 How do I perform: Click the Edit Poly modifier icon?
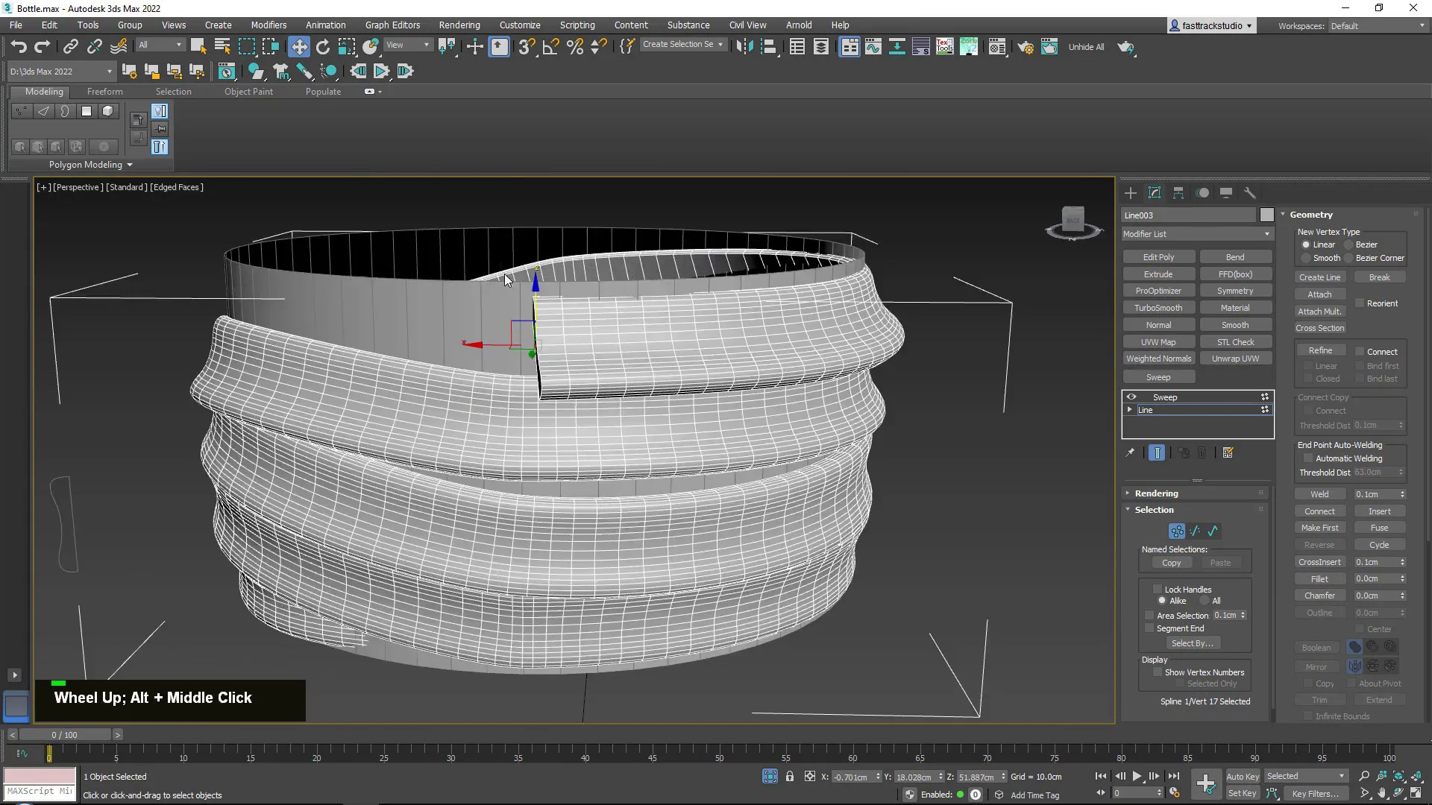click(x=1158, y=256)
